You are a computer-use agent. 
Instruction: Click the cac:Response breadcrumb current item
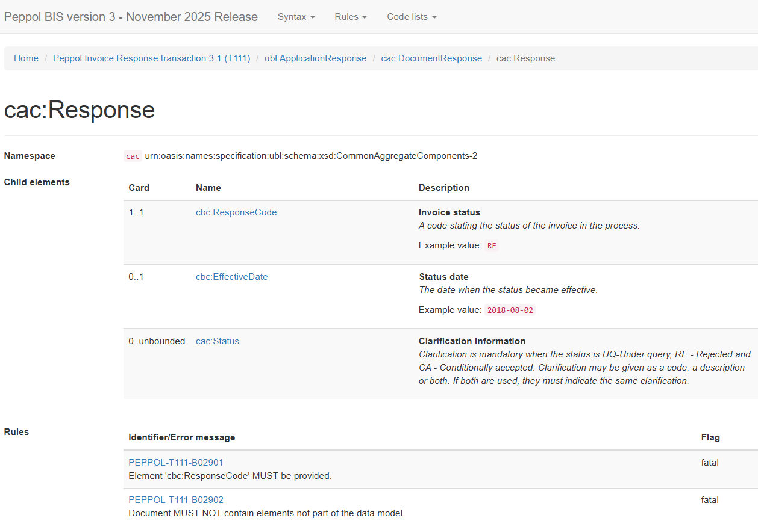(x=526, y=58)
